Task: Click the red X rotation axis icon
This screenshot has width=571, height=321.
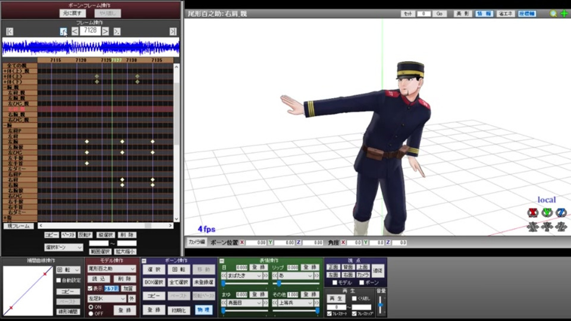Action: (x=533, y=213)
